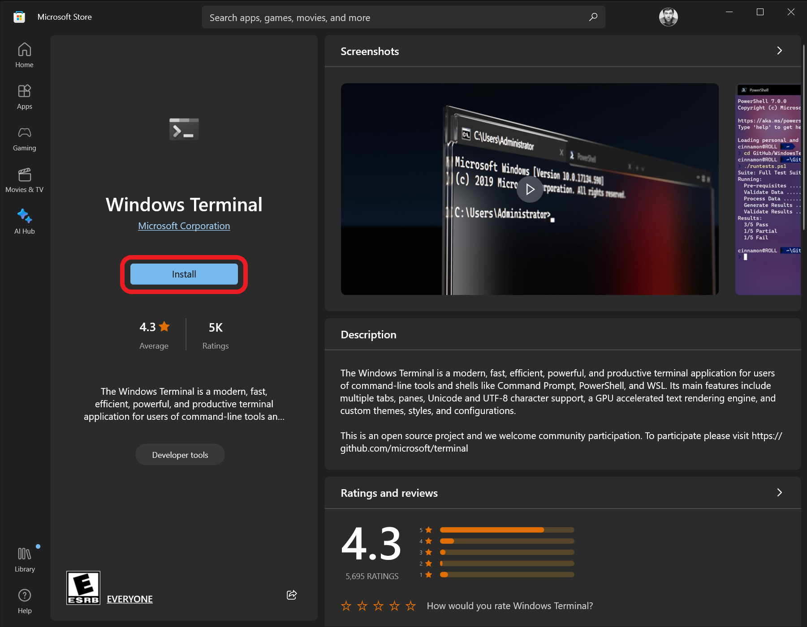Go to the Store Home section
This screenshot has width=807, height=627.
coord(24,55)
